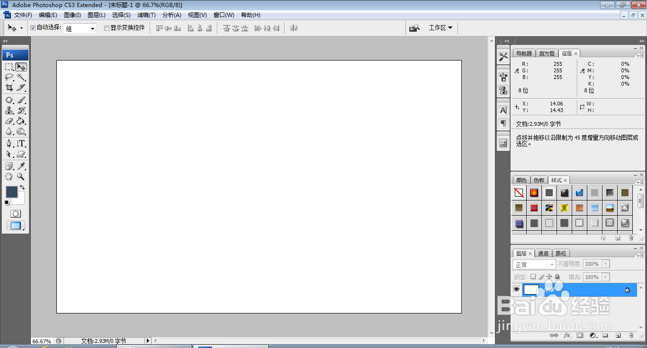Change the screen mode button in toolbox

click(16, 226)
